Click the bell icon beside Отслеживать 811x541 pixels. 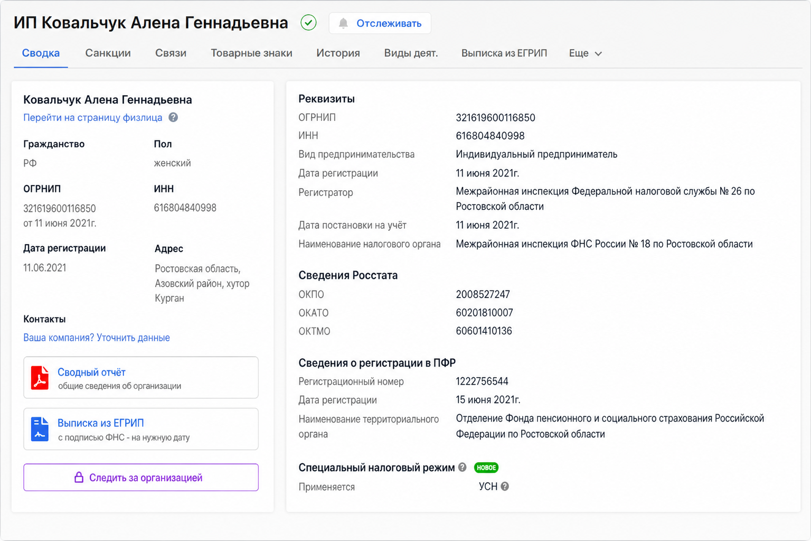coord(343,23)
